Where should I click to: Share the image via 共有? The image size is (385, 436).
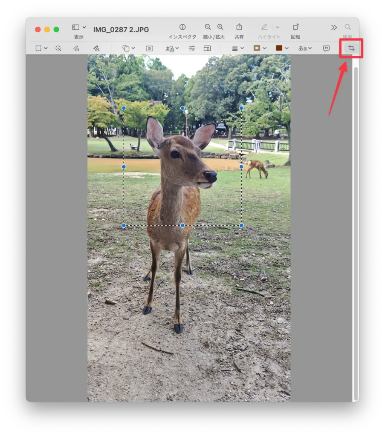point(239,26)
